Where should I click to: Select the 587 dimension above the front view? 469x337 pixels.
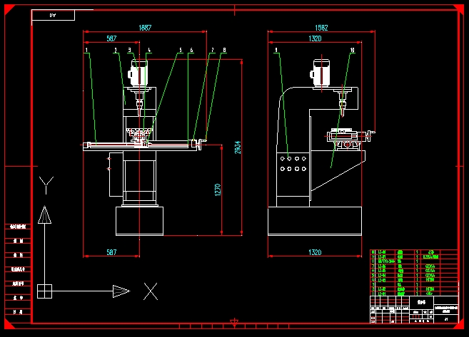(111, 38)
